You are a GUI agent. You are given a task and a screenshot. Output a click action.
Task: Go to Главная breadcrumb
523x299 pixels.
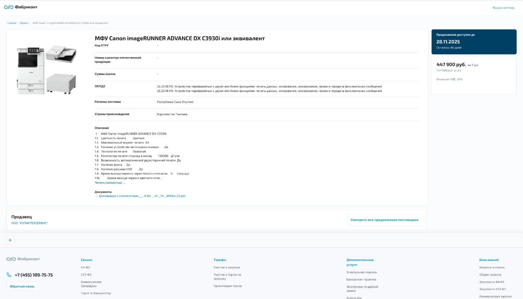[11, 23]
